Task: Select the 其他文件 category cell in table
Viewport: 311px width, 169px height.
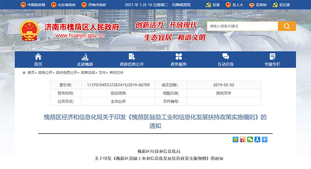Action: point(223,93)
